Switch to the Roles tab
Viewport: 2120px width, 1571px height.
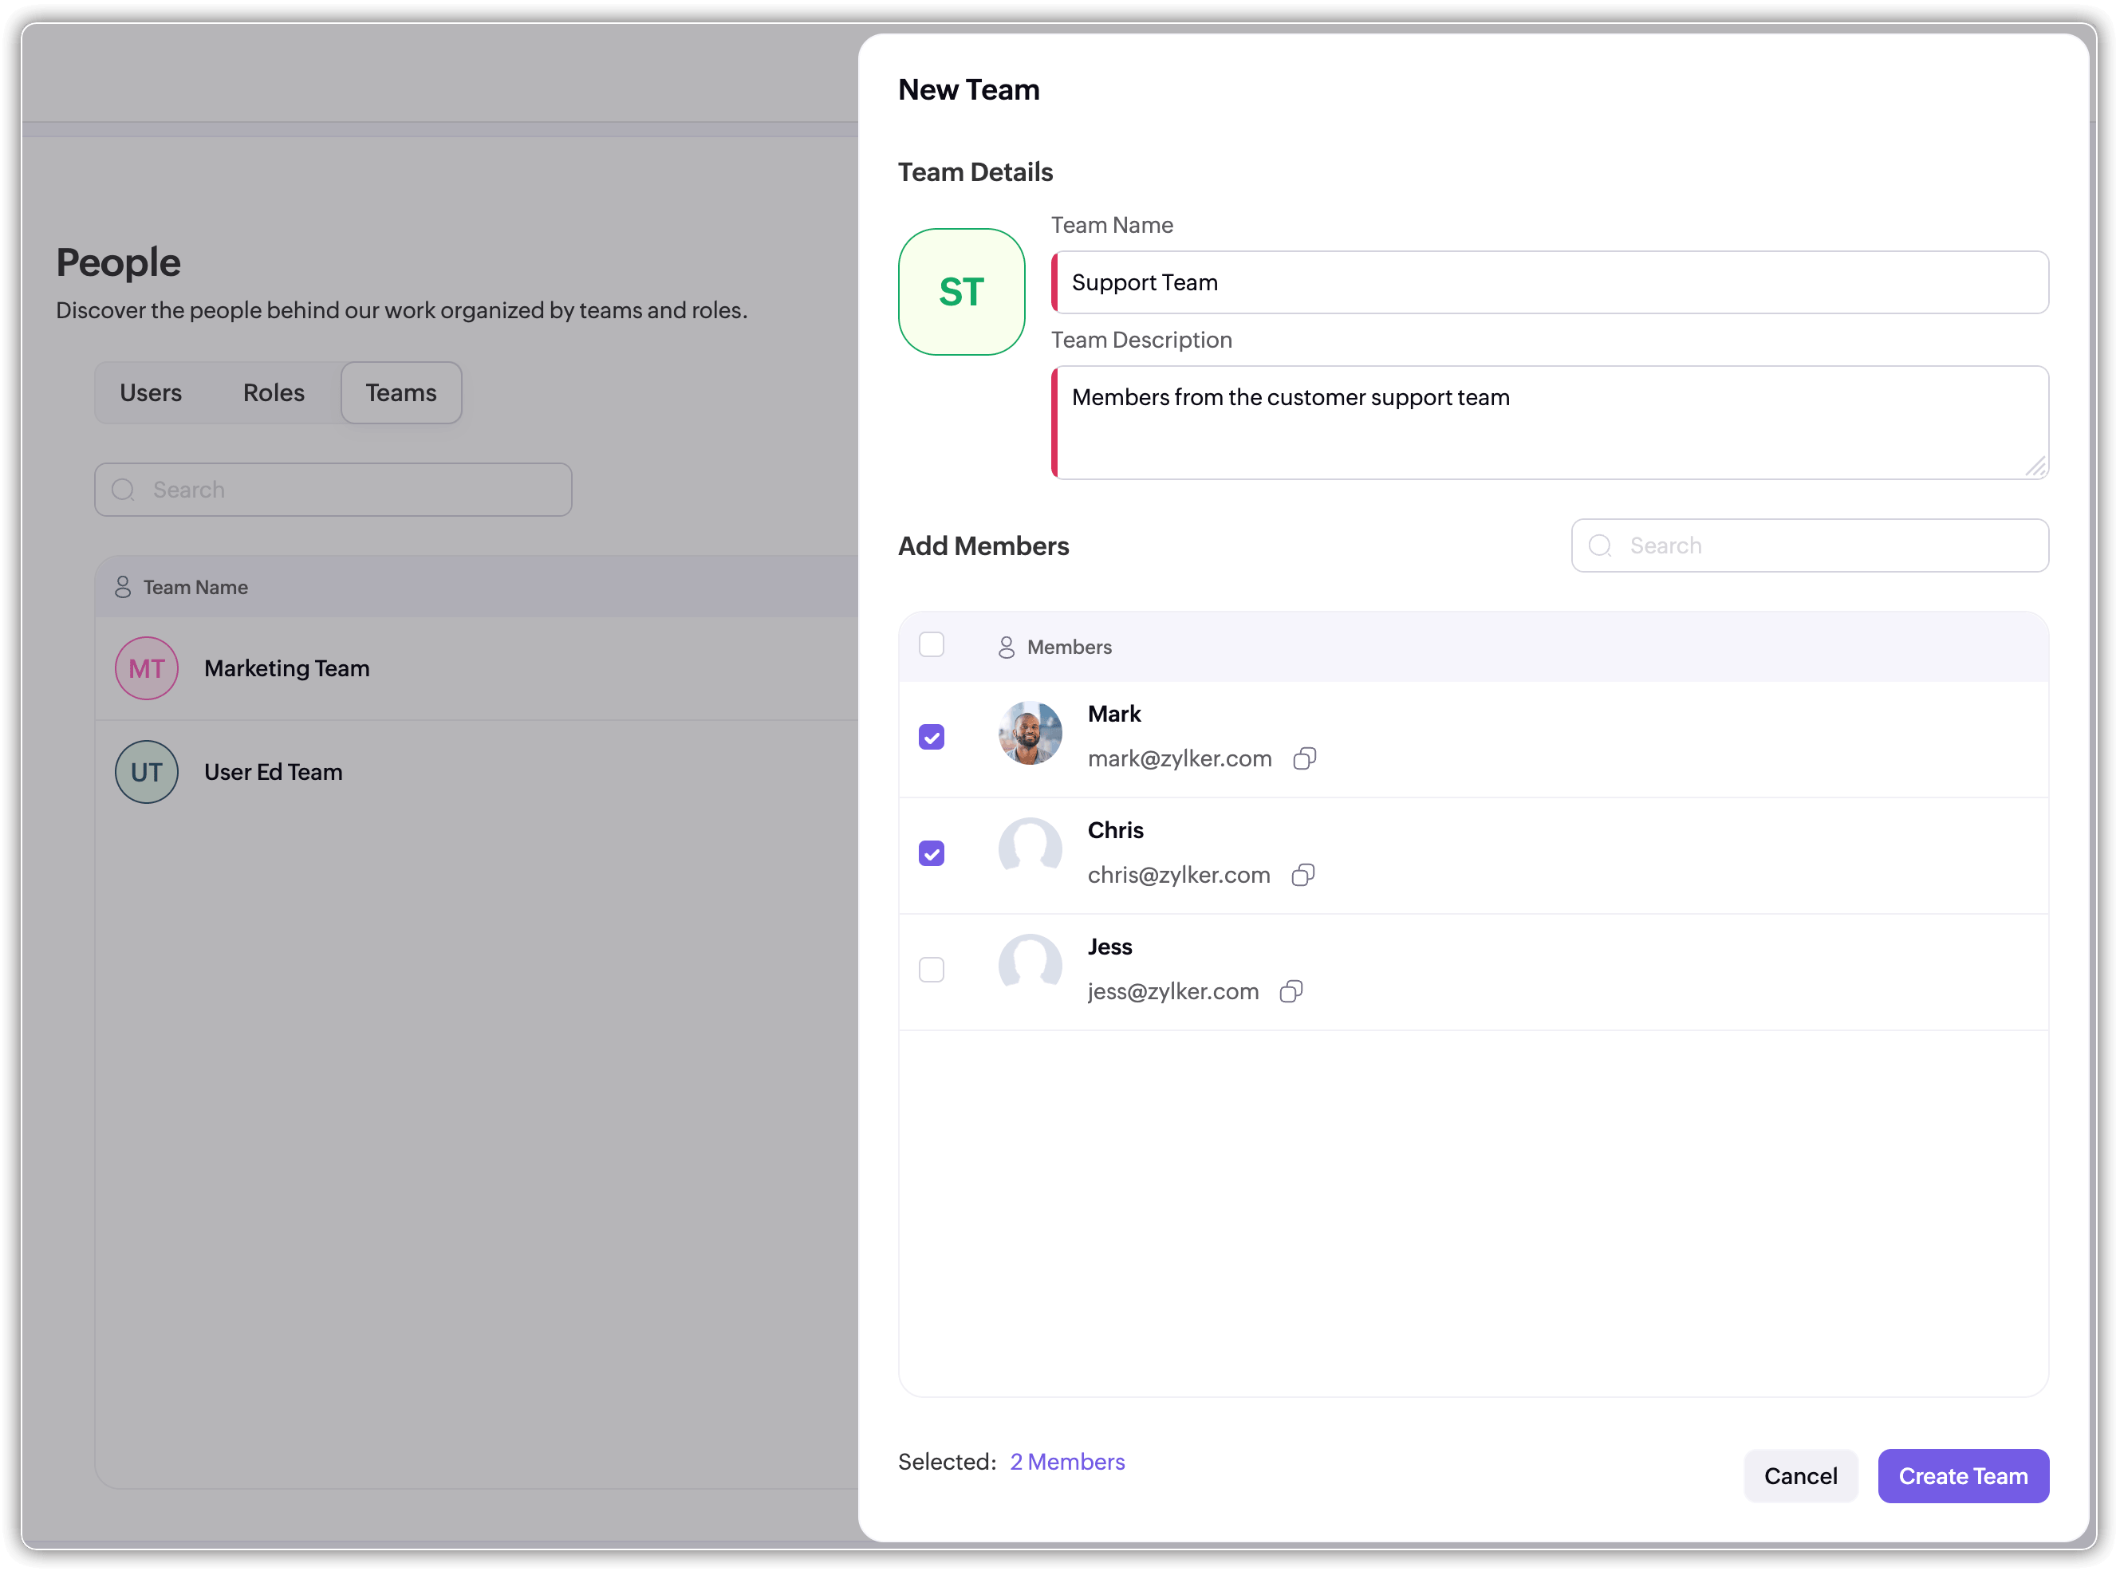(x=273, y=392)
